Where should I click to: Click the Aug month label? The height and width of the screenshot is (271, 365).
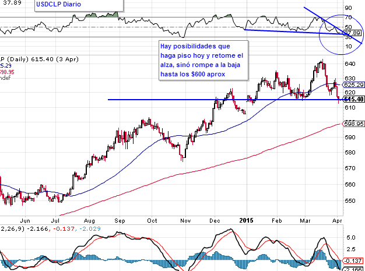(x=89, y=220)
